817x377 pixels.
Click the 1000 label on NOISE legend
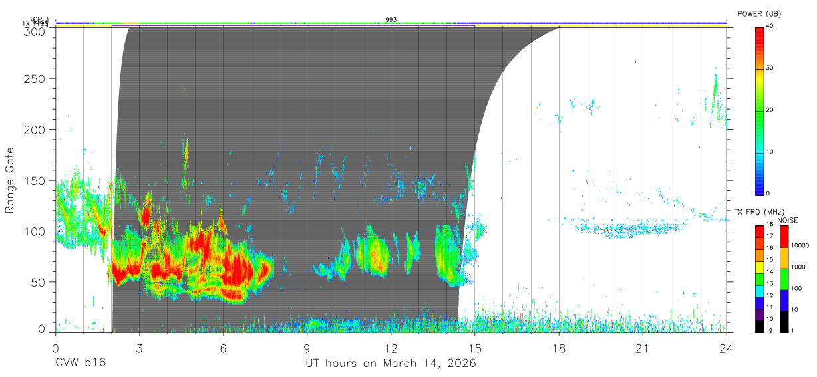tap(798, 267)
